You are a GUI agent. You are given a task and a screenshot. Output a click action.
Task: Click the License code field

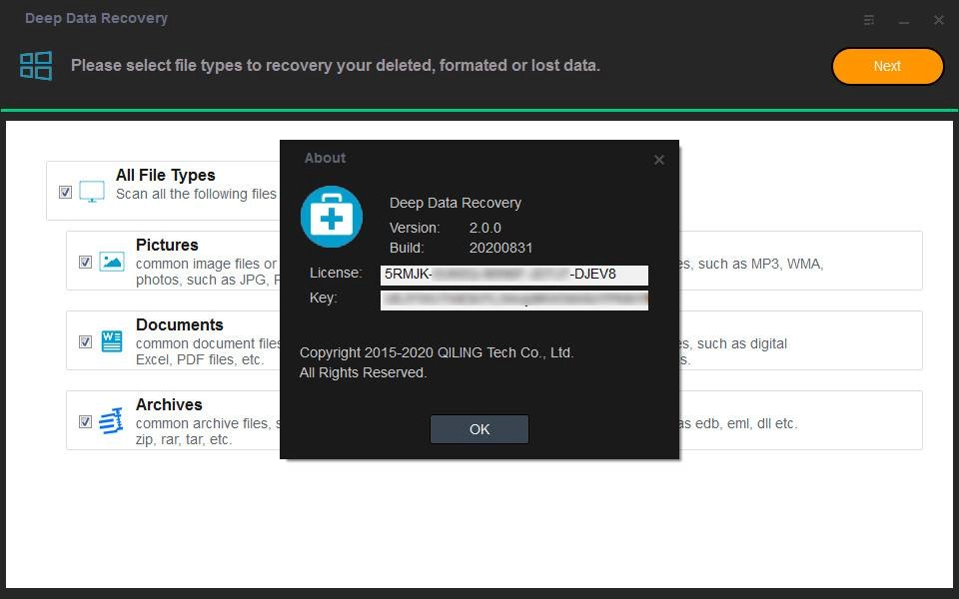514,275
